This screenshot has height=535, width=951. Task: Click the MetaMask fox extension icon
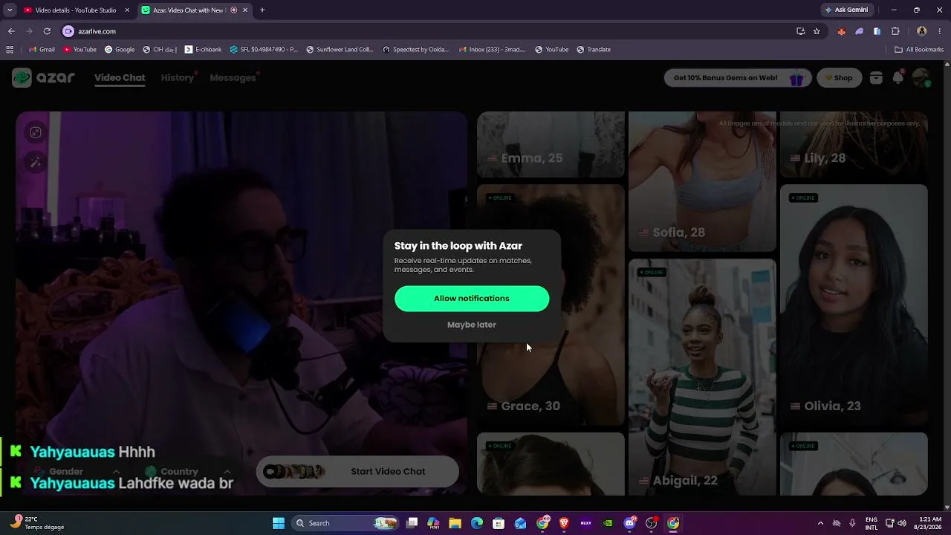841,31
